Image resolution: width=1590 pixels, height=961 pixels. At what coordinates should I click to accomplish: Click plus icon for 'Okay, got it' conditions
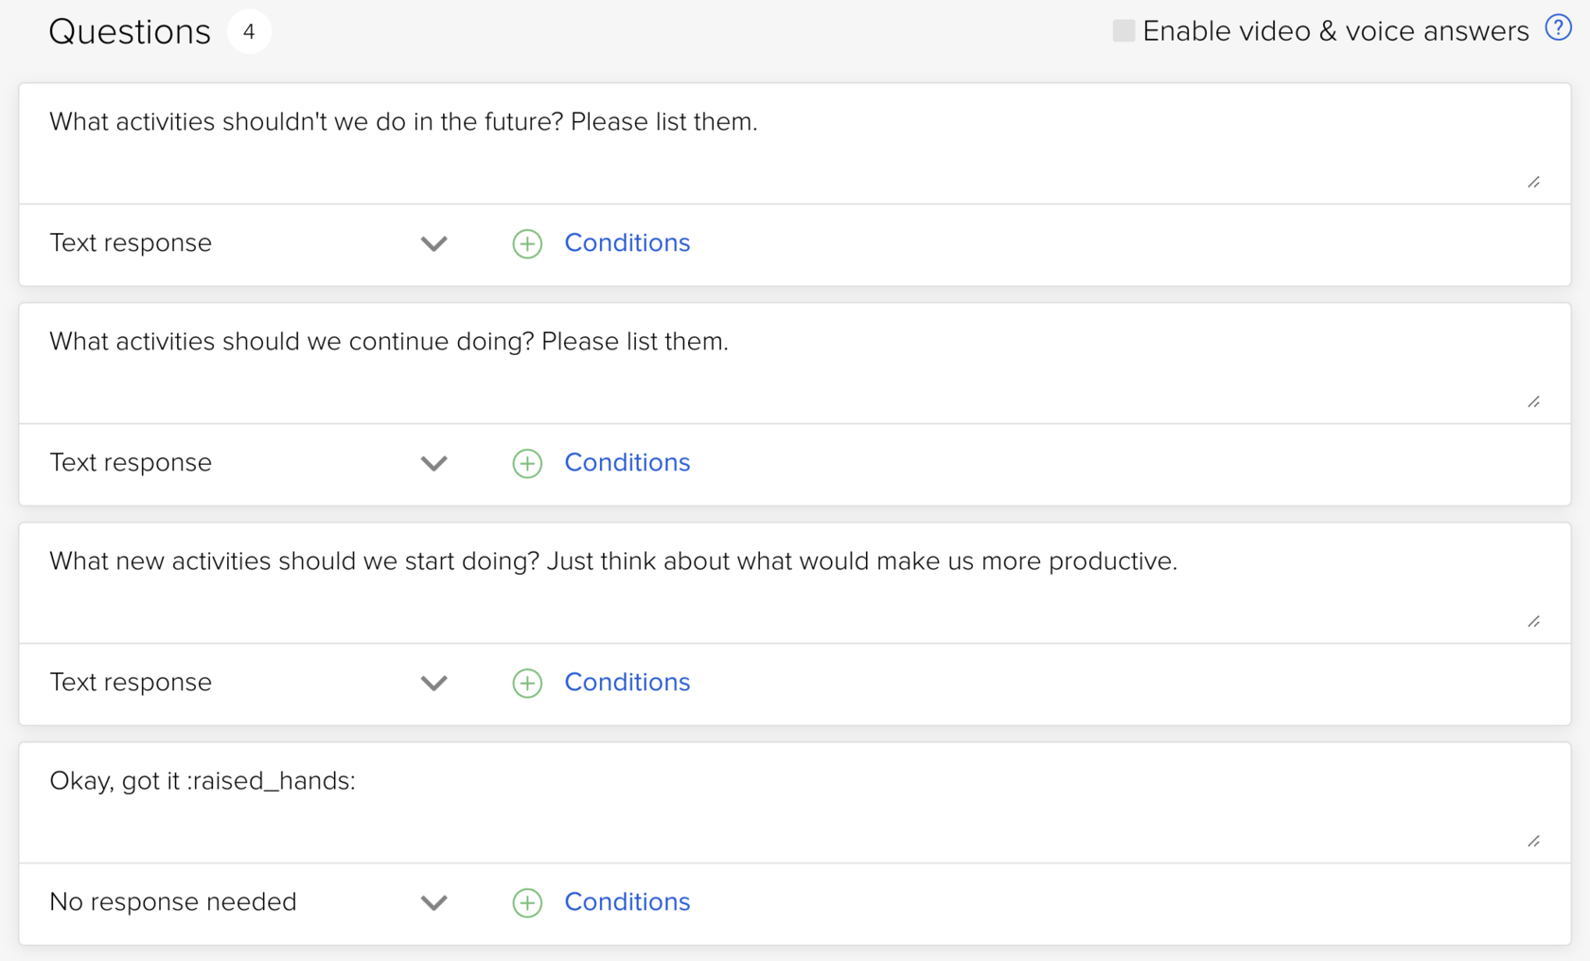pyautogui.click(x=527, y=902)
